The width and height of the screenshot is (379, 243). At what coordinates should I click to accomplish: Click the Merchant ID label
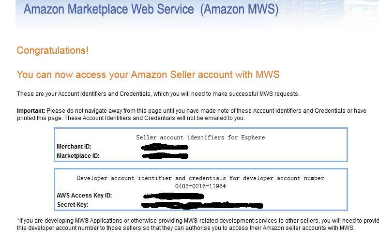pyautogui.click(x=74, y=147)
